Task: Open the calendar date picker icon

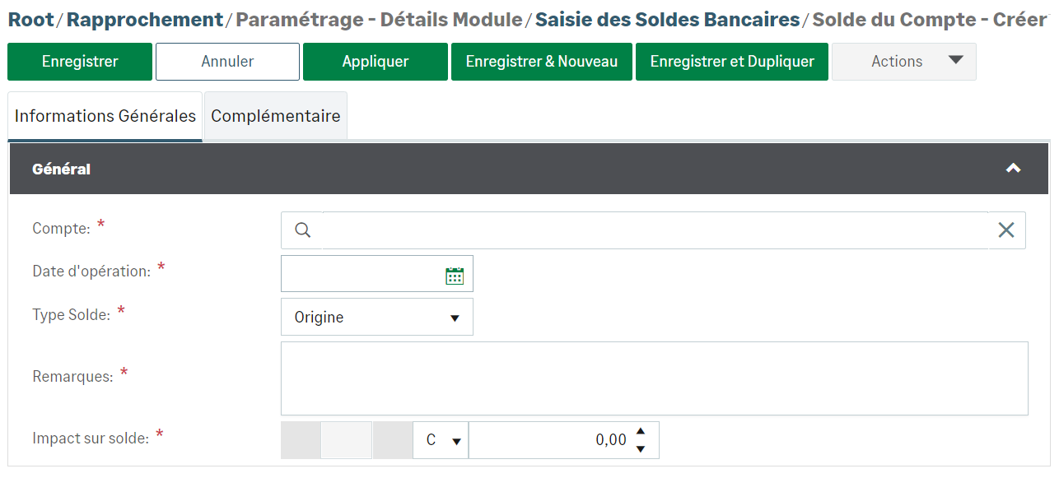Action: click(x=455, y=276)
